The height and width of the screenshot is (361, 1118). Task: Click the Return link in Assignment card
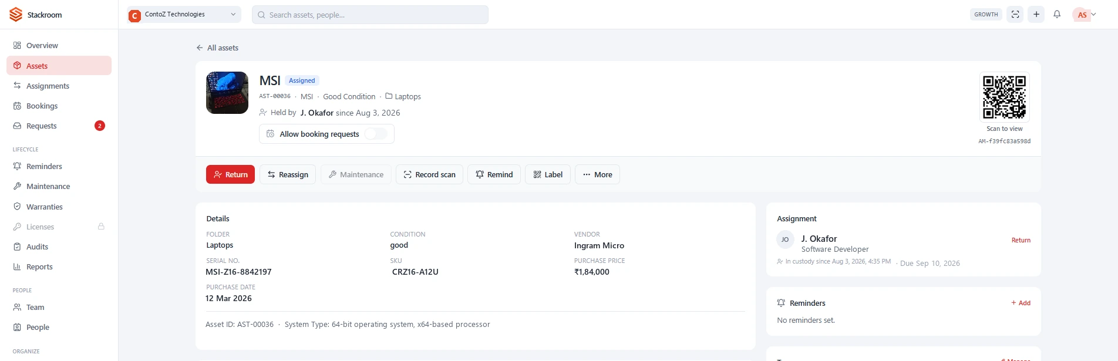tap(1021, 240)
